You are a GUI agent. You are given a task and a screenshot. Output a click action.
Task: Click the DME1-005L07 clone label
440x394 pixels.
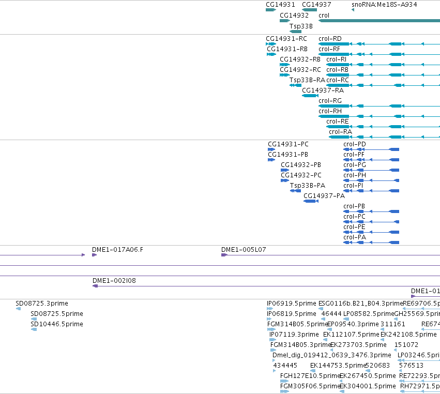(244, 249)
